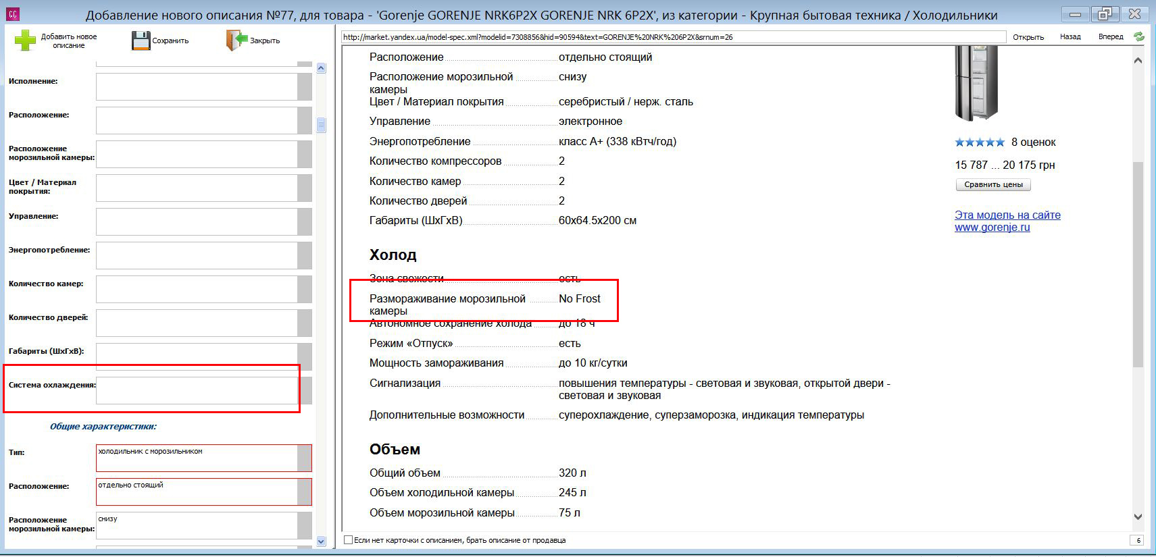Click the '60x64.5x200 см' dimensions value
1156x557 pixels.
(x=597, y=221)
